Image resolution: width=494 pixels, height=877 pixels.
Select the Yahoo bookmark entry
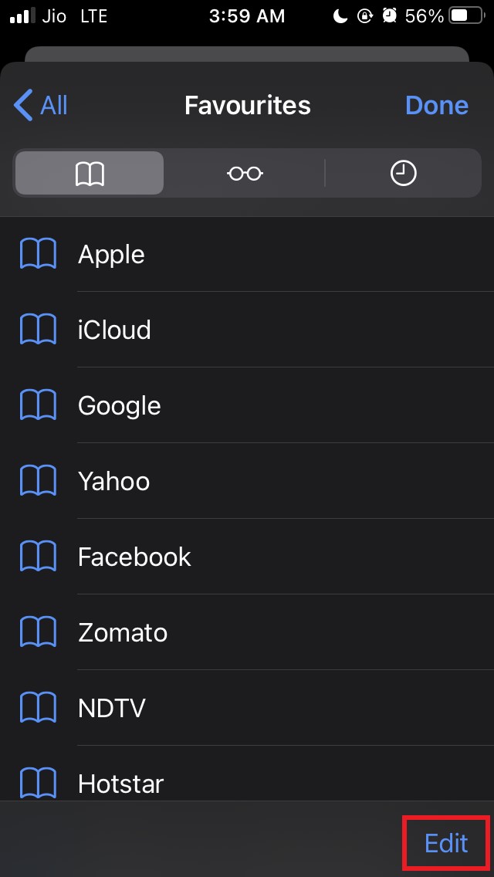(x=113, y=480)
